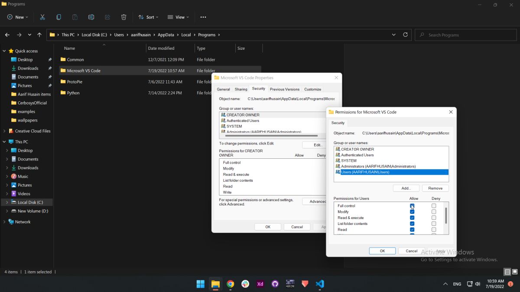Go up one folder with up arrow

[x=39, y=35]
